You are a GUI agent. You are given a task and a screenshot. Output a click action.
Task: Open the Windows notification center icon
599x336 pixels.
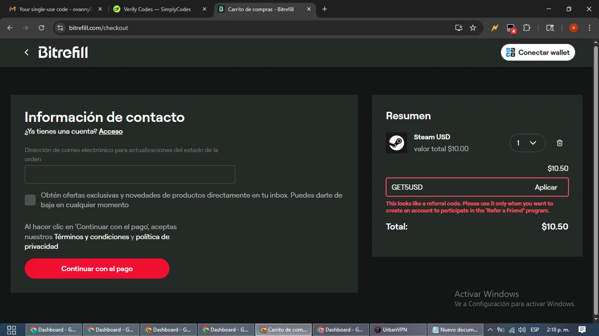[582, 330]
